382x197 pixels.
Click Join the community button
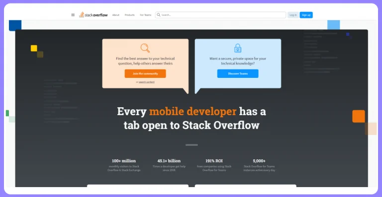(145, 73)
